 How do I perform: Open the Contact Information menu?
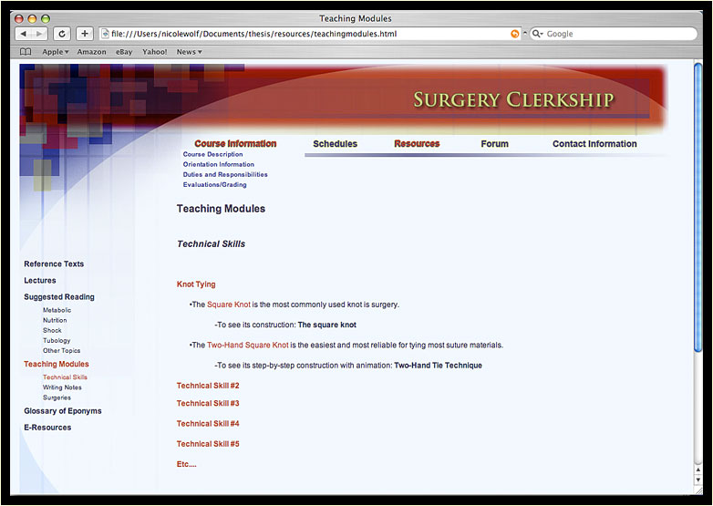[x=594, y=144]
